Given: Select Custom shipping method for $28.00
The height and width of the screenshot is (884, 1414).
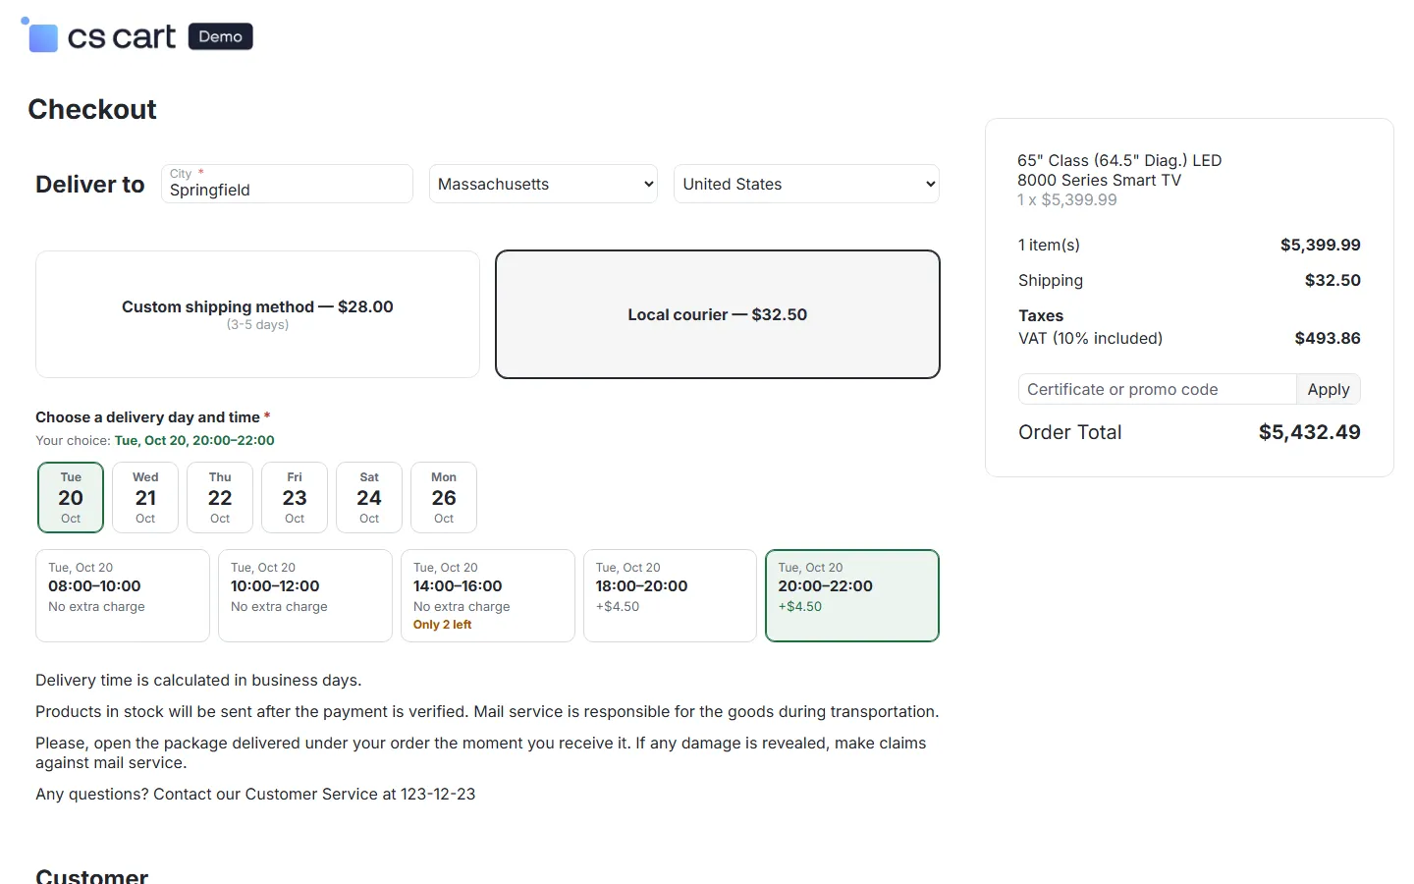Looking at the screenshot, I should point(257,314).
